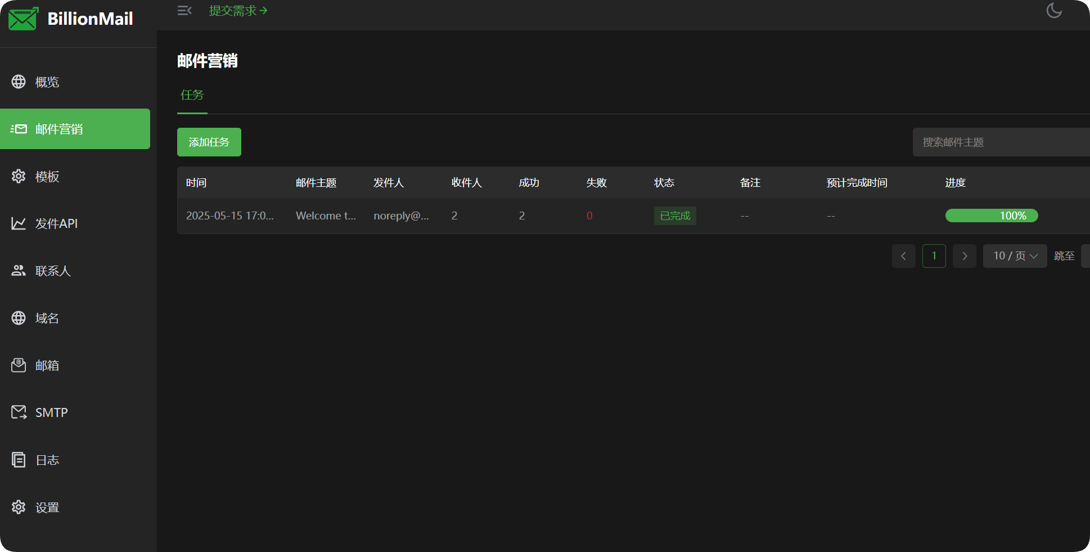The height and width of the screenshot is (552, 1090).
Task: Click the 添加任务 button
Action: [x=209, y=142]
